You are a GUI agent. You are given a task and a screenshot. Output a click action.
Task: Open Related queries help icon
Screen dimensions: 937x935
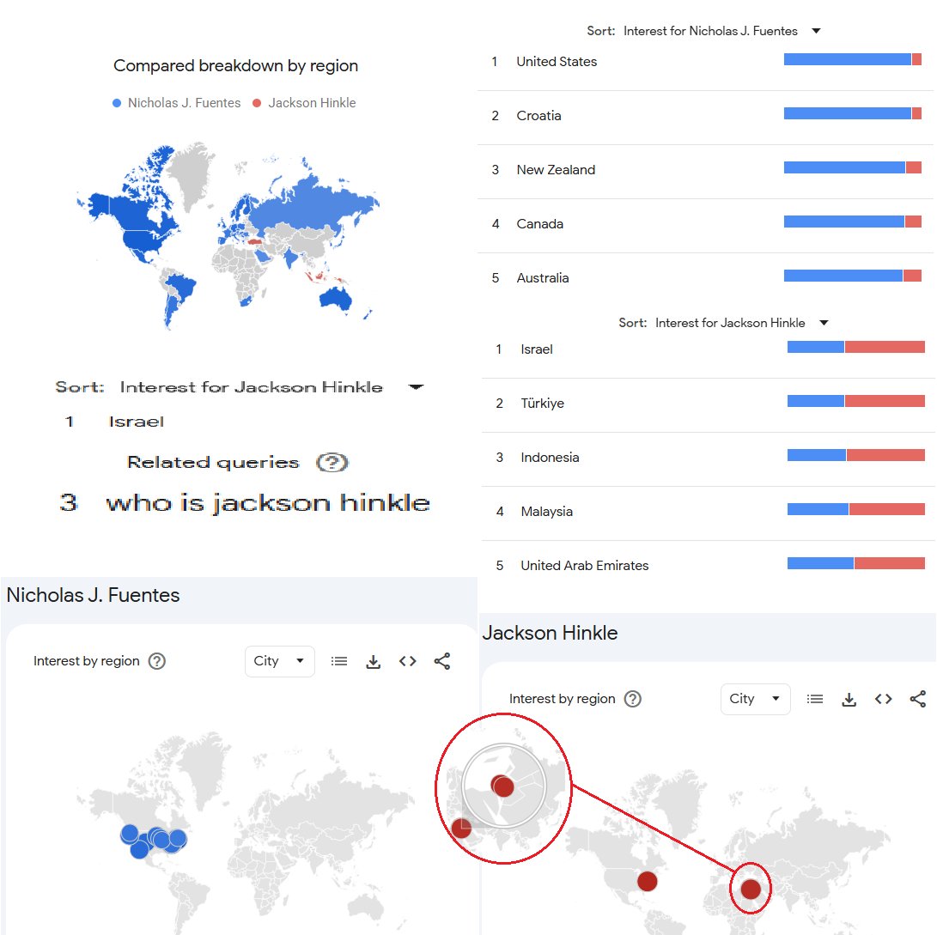pos(332,463)
